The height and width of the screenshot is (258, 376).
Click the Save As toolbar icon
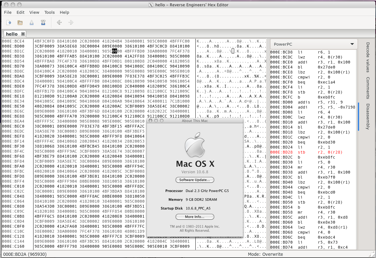[x=43, y=23]
